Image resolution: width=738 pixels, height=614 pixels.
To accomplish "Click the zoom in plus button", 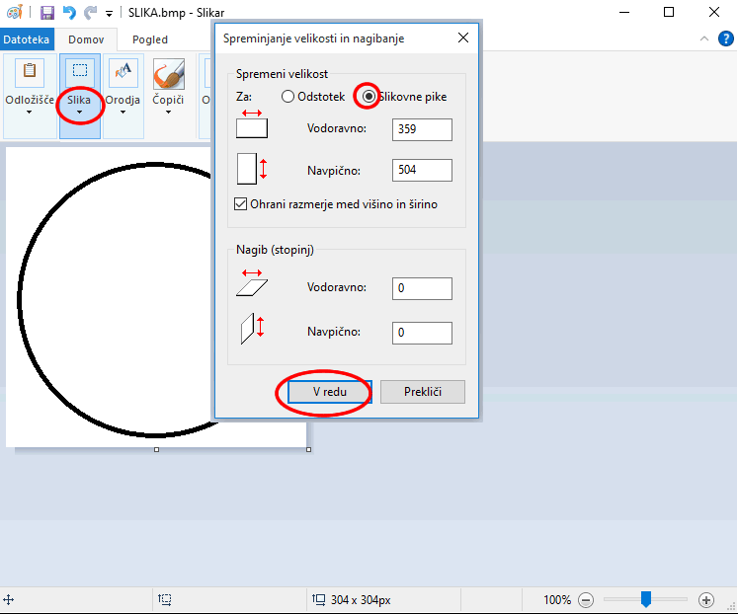I will coord(705,599).
